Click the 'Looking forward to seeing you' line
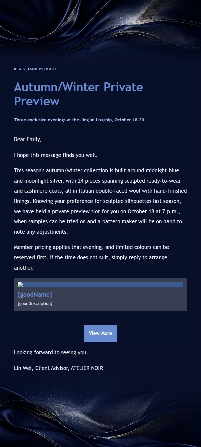The width and height of the screenshot is (201, 447). pyautogui.click(x=51, y=352)
